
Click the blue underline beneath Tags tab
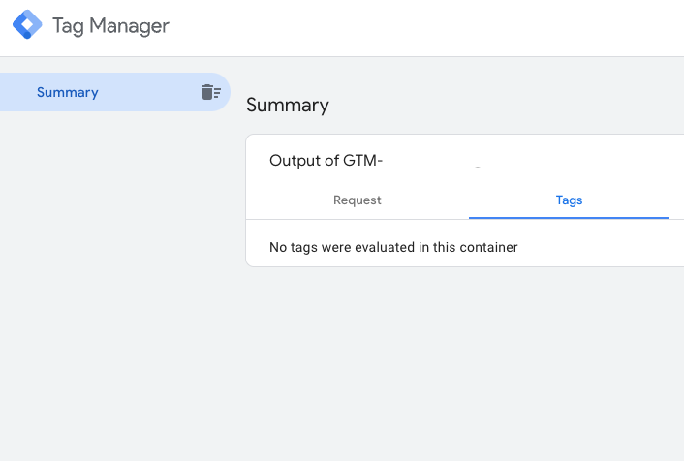(x=569, y=218)
